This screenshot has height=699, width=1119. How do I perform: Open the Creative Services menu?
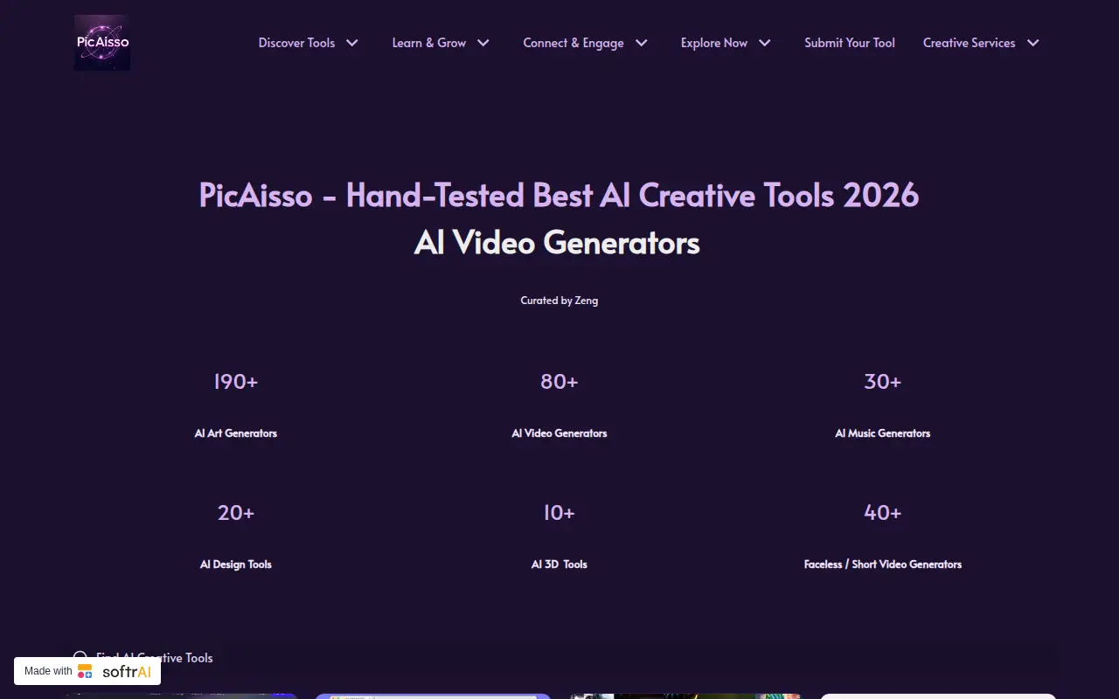click(x=969, y=43)
